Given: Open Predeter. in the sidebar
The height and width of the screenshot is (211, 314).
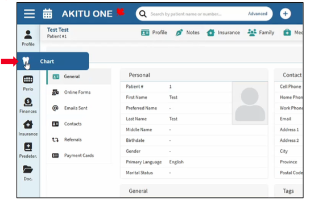Looking at the screenshot, I should [x=28, y=150].
